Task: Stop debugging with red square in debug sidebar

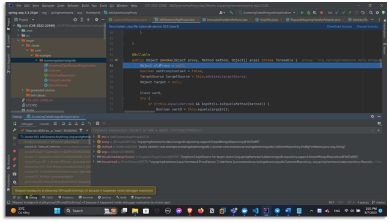Action: [15, 151]
